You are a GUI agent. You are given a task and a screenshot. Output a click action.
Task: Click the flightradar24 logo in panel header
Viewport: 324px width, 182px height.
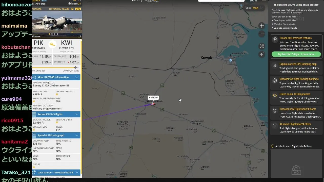tap(74, 4)
